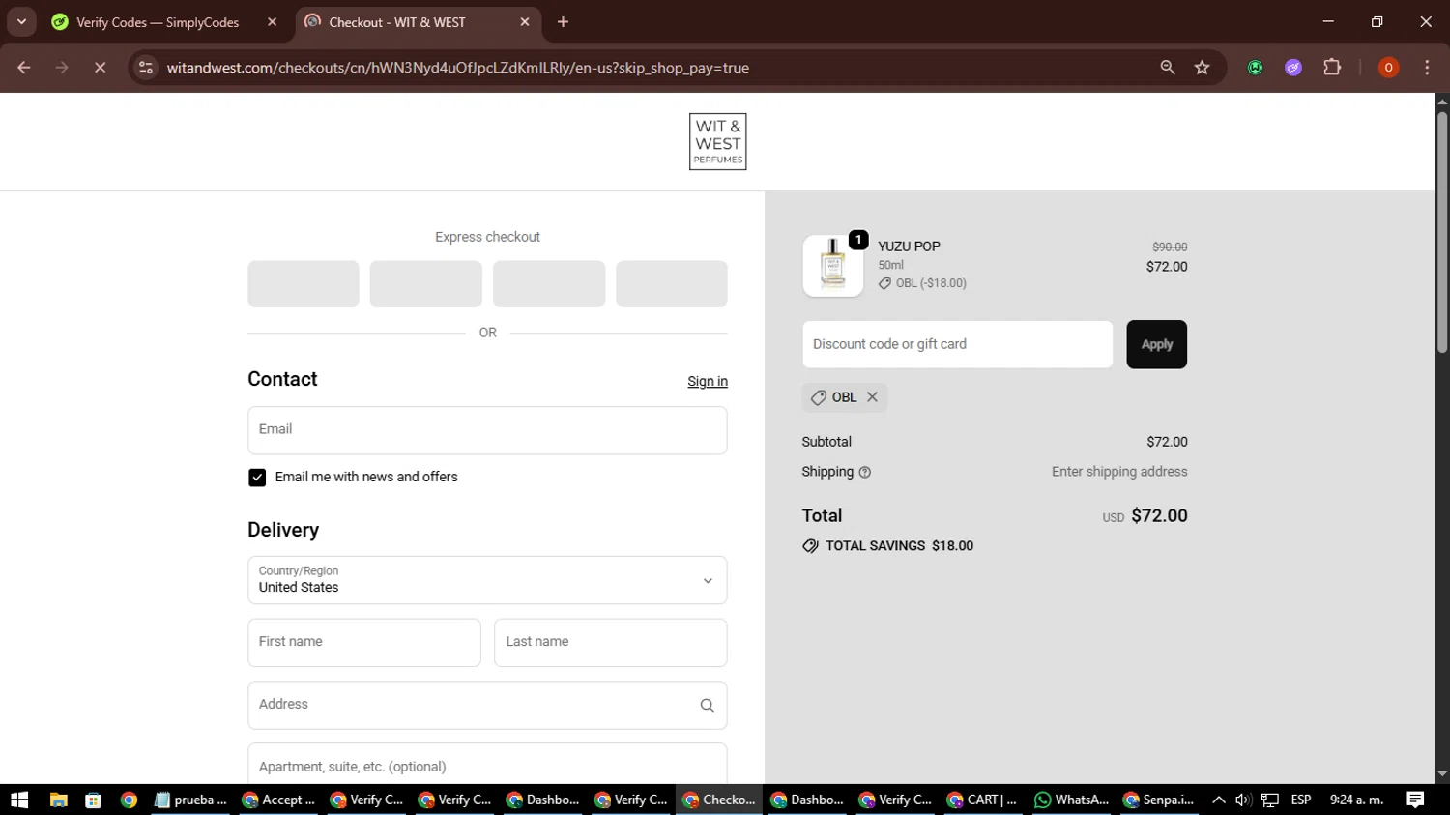Stop loading the page
Image resolution: width=1450 pixels, height=815 pixels.
point(100,68)
